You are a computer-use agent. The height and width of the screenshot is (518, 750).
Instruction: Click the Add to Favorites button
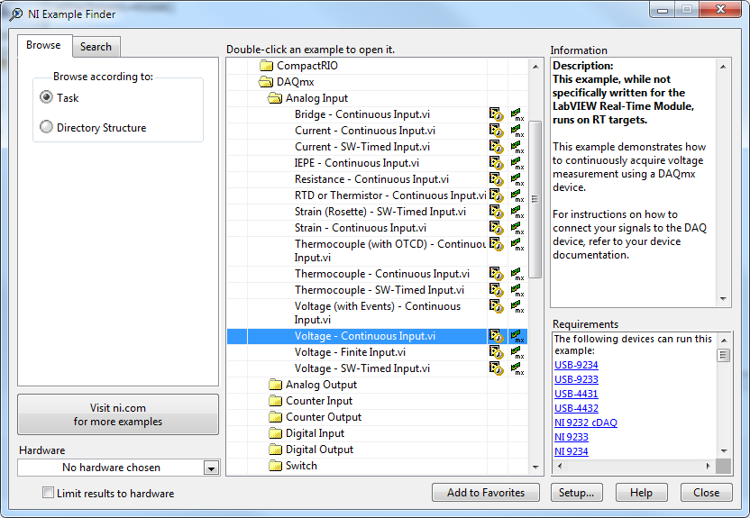(x=486, y=493)
